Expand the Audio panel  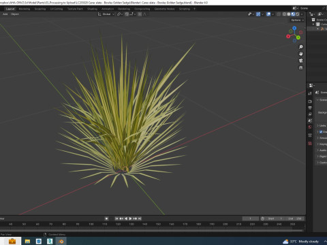pyautogui.click(x=322, y=150)
